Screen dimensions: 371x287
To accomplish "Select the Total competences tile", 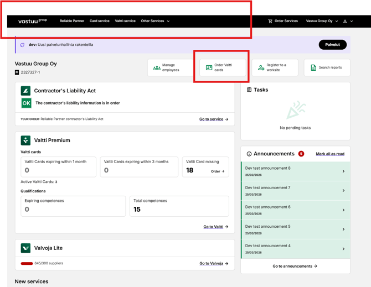I will 179,206.
